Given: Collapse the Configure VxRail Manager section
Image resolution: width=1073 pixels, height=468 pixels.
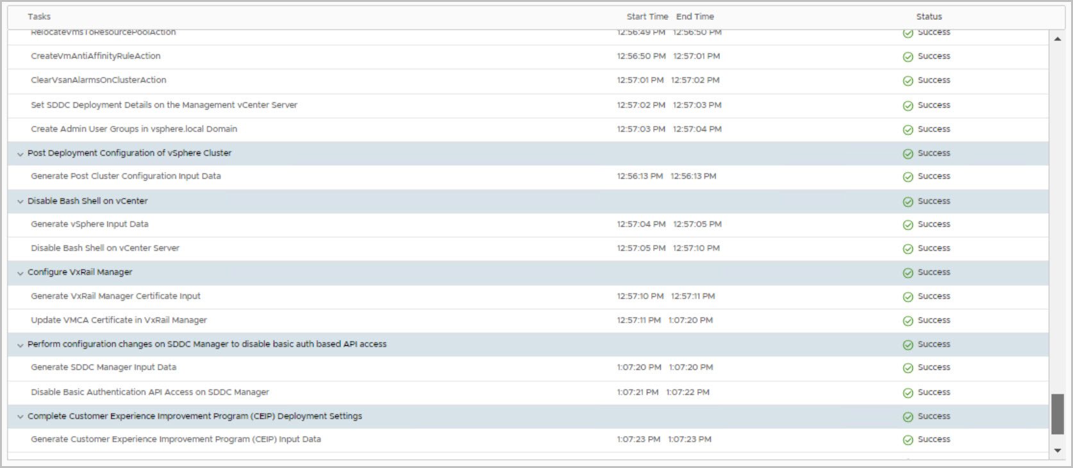Looking at the screenshot, I should 20,273.
